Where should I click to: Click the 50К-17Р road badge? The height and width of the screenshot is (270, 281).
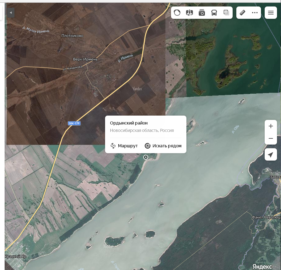coord(74,123)
